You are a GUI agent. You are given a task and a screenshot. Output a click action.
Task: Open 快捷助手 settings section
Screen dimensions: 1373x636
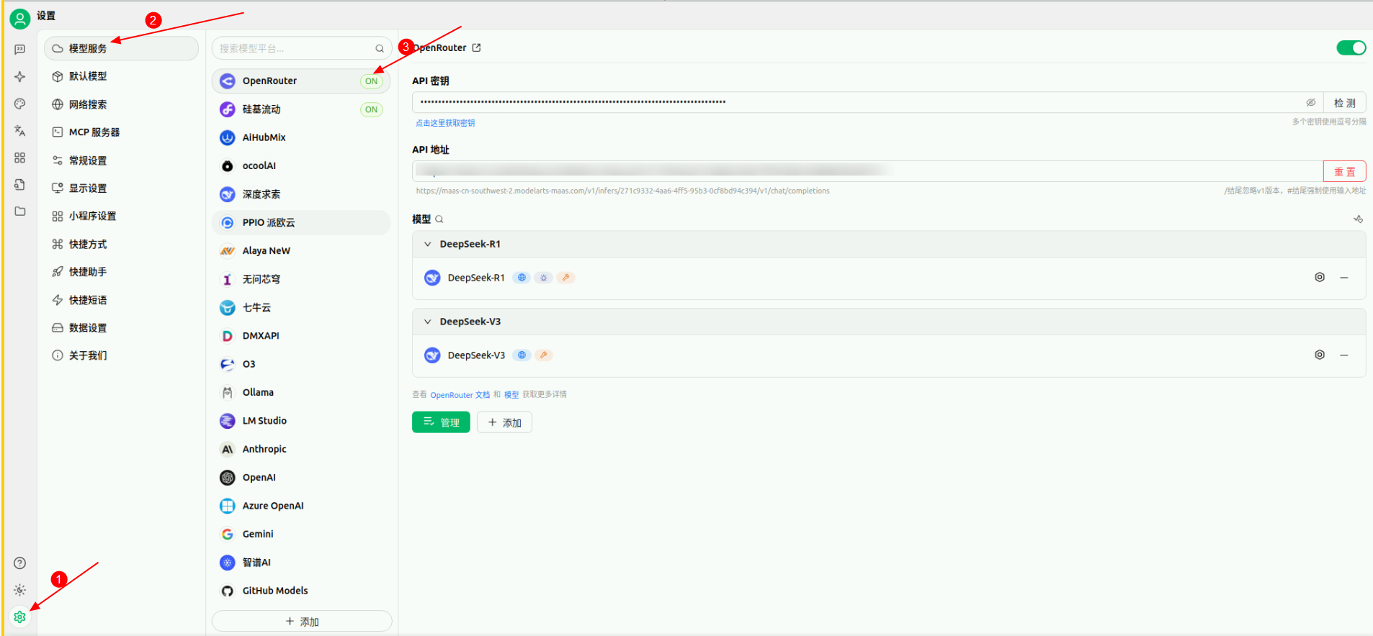[x=121, y=272]
